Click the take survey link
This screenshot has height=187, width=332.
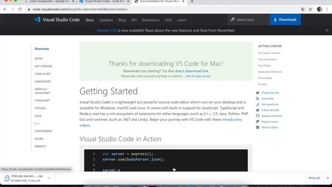[x=198, y=76]
